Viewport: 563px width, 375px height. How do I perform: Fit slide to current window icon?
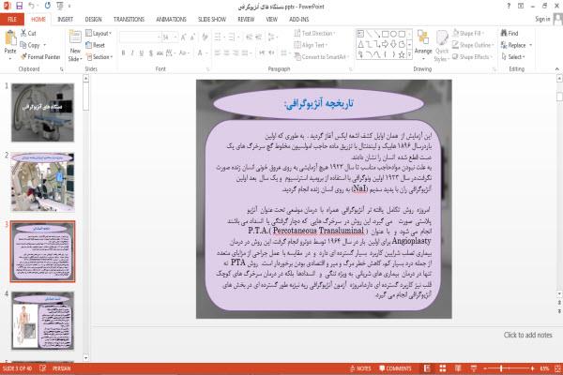[557, 368]
